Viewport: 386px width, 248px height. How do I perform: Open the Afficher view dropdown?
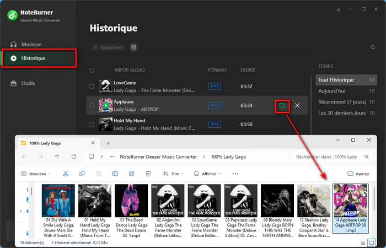[x=207, y=174]
